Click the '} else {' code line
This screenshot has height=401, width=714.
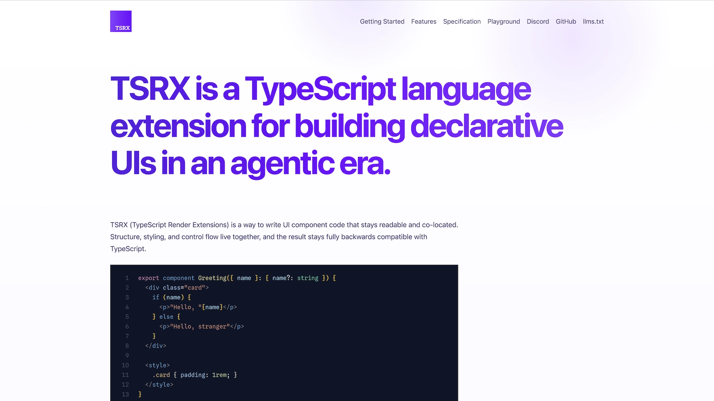166,317
